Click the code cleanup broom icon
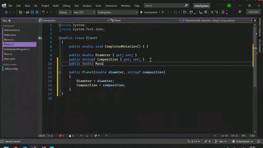The image size is (263, 148). pyautogui.click(x=96, y=136)
